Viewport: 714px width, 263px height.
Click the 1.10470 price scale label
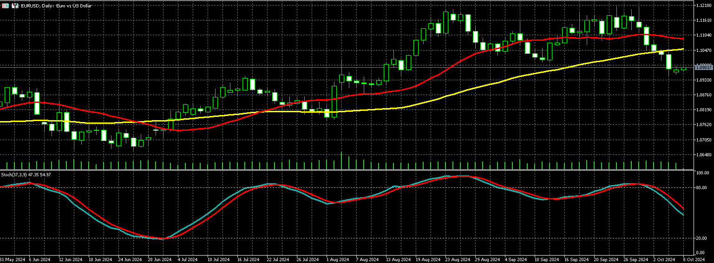(704, 50)
